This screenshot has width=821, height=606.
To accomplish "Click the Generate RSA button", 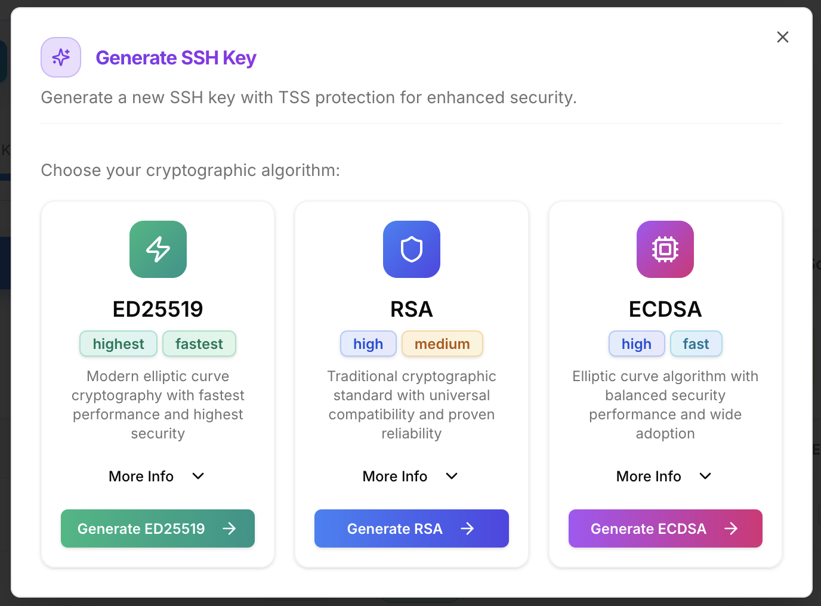I will coord(411,528).
